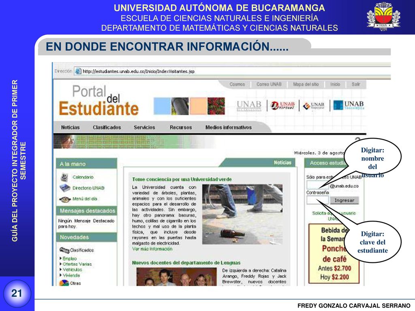Screen dimensions: 415x311
Task: Click the Menú del día plate icon
Action: click(65, 199)
